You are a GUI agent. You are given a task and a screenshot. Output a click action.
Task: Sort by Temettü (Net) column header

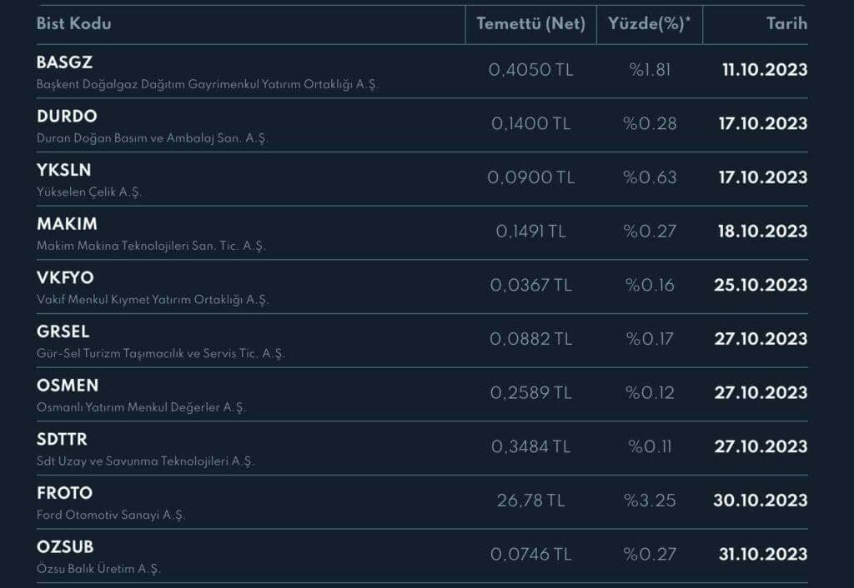click(530, 24)
